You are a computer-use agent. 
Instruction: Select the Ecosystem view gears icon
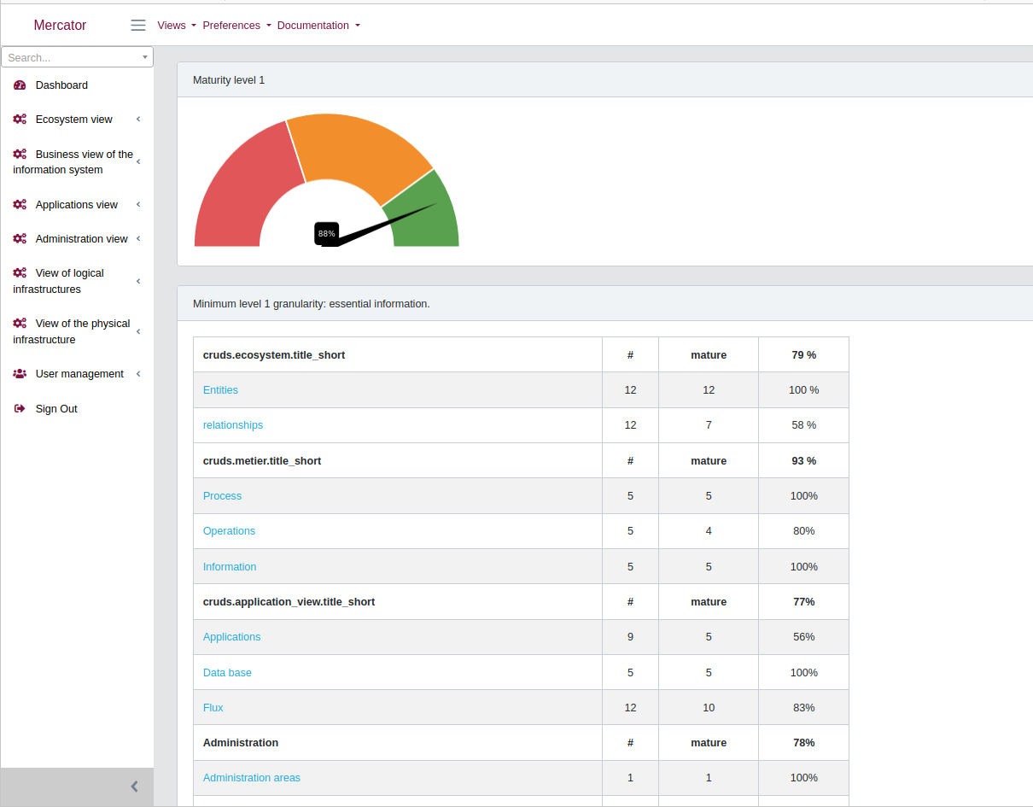19,119
